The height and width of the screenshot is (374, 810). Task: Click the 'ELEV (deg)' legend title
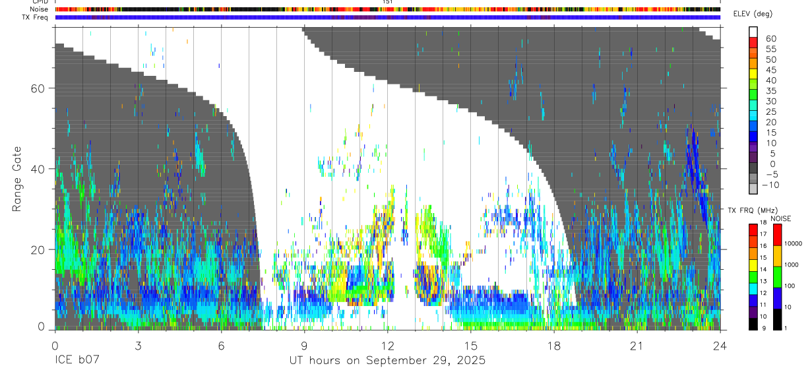[x=753, y=14]
